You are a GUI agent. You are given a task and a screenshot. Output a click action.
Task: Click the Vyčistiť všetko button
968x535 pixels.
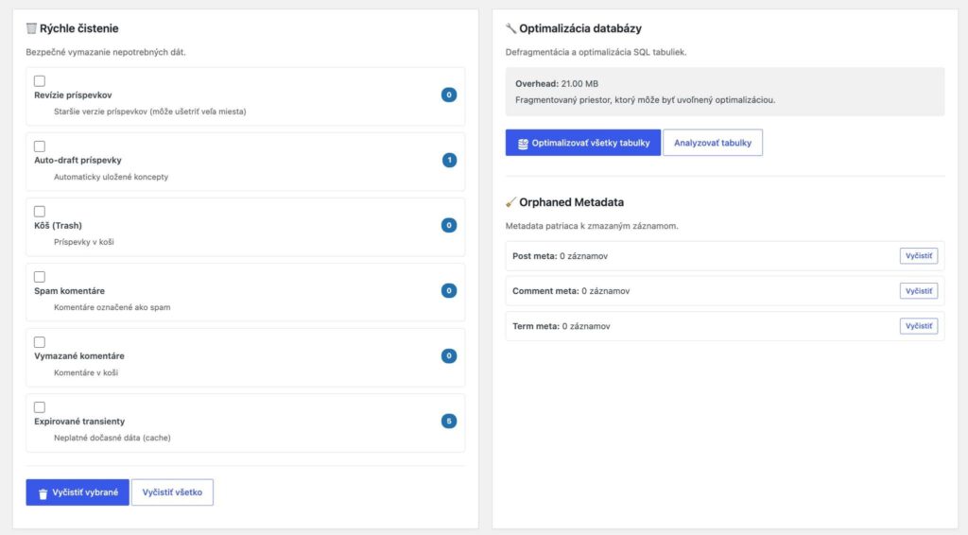pyautogui.click(x=172, y=492)
